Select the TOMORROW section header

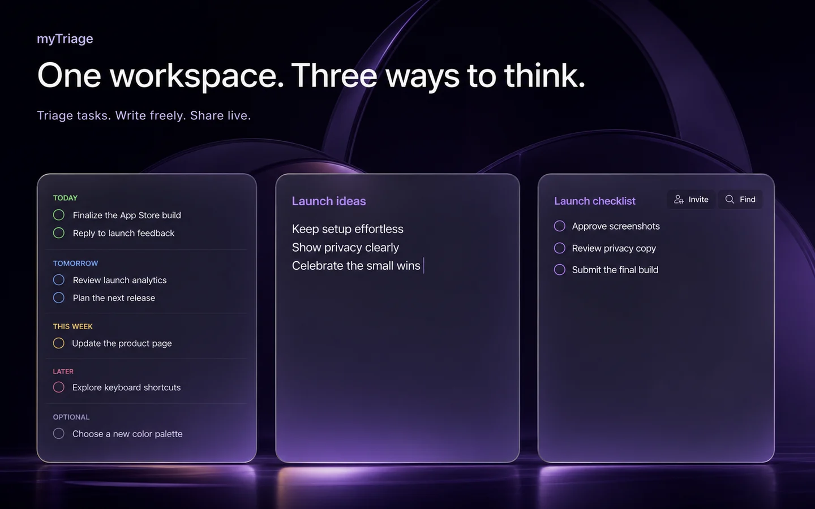tap(75, 264)
